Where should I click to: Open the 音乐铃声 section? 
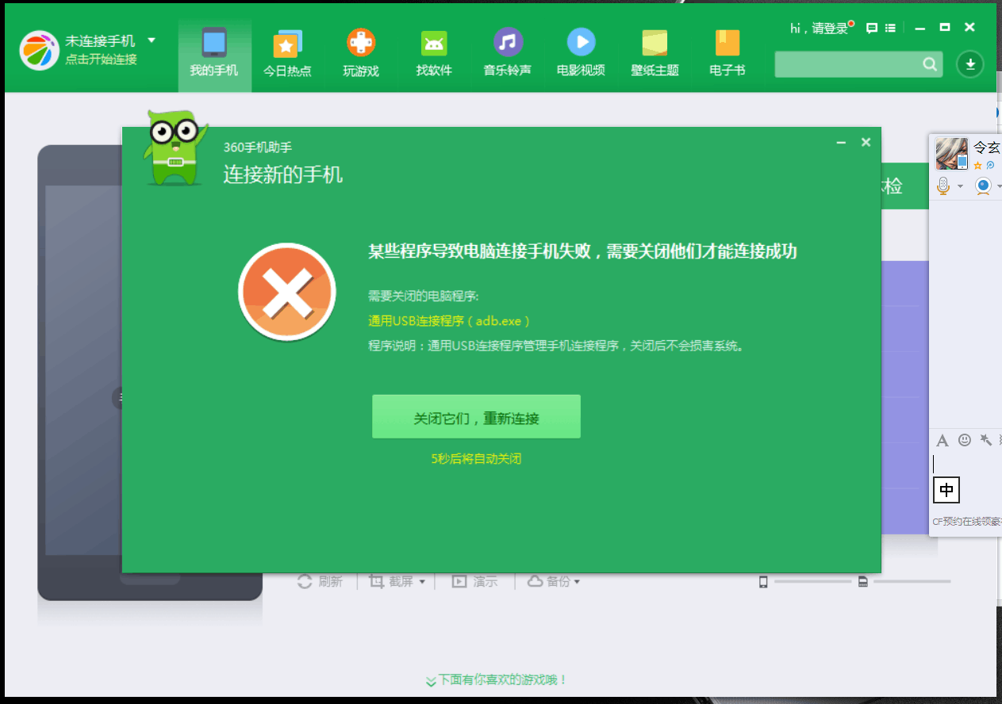tap(508, 54)
